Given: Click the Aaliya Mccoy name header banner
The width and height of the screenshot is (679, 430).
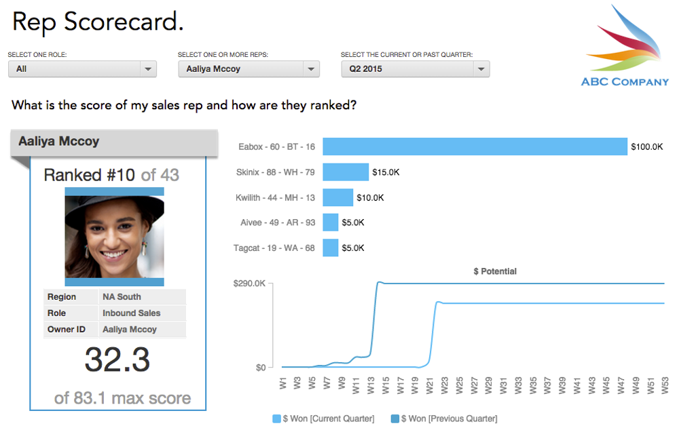Looking at the screenshot, I should click(114, 142).
